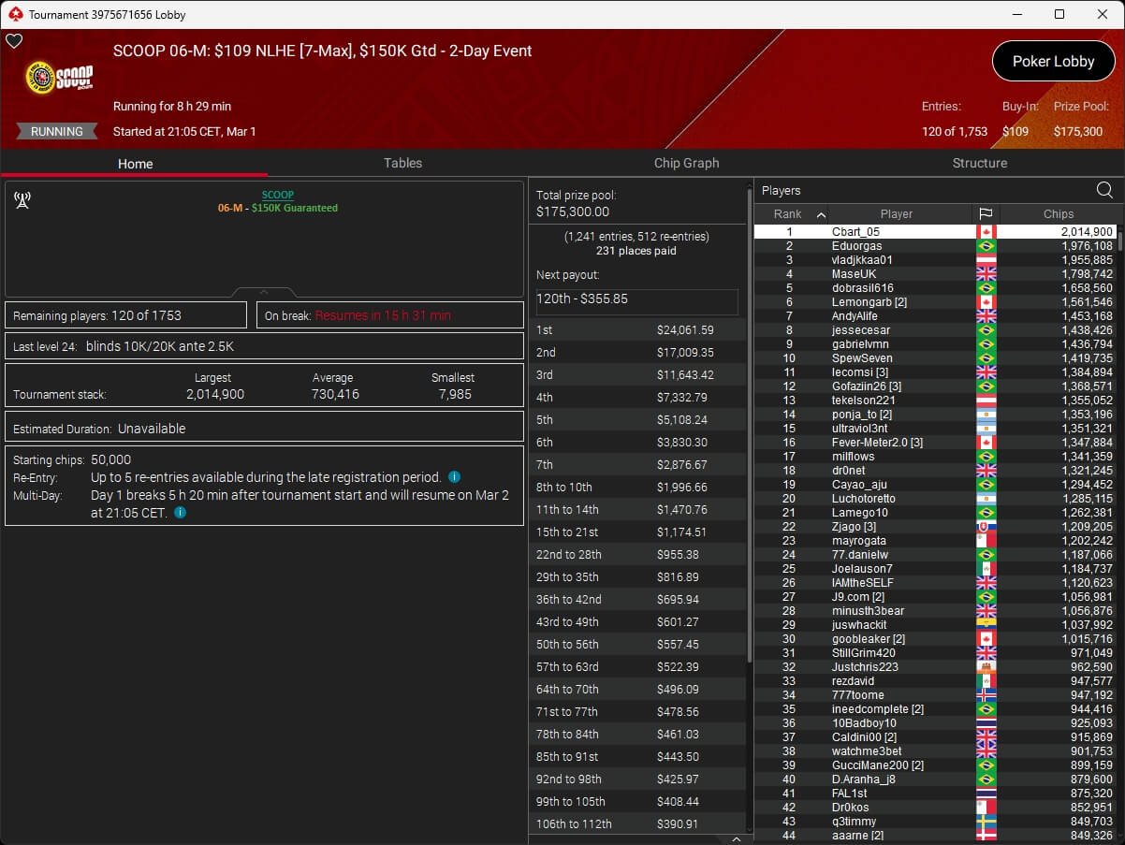1125x845 pixels.
Task: Click info icon beside Re-Entry text
Action: pyautogui.click(x=454, y=477)
